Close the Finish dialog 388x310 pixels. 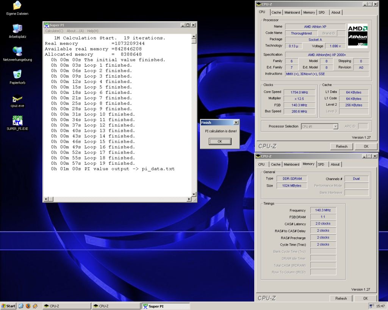[236, 122]
